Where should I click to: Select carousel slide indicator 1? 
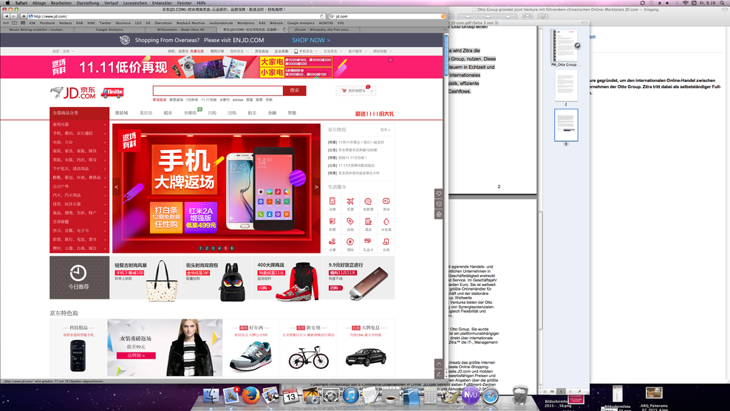[201, 248]
